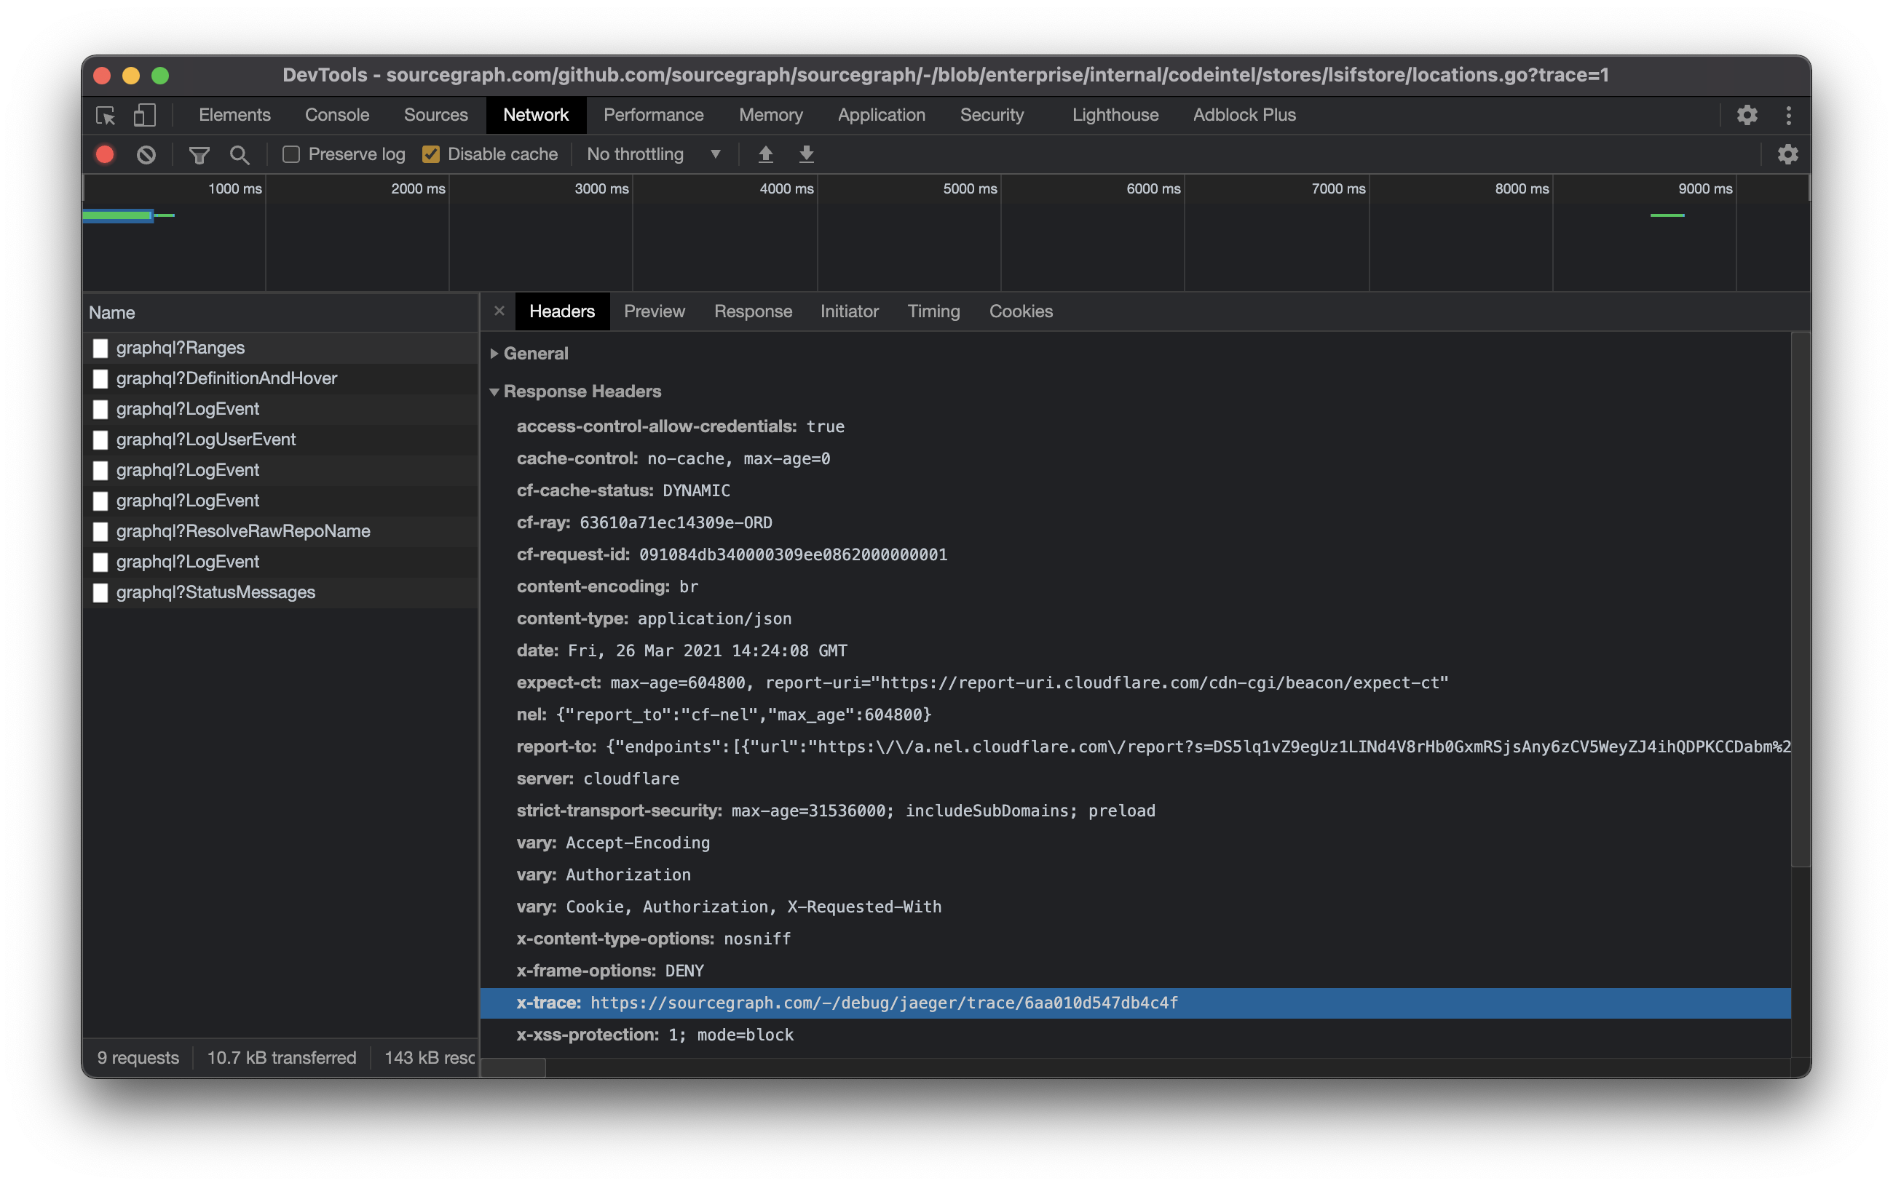Open the Adblock Plus tab

[1245, 115]
